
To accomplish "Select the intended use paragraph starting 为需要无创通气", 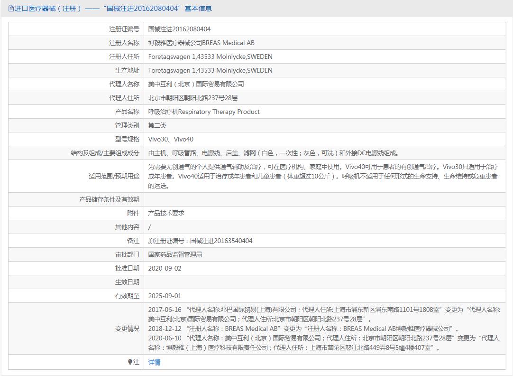I will [323, 176].
